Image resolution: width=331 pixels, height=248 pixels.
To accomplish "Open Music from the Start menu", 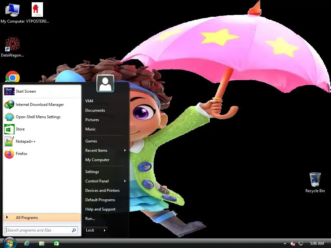I will pos(91,129).
